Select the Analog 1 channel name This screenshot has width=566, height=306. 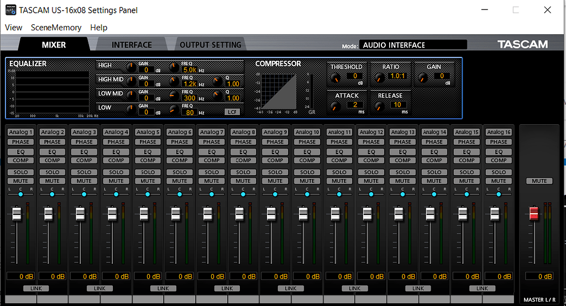point(20,132)
